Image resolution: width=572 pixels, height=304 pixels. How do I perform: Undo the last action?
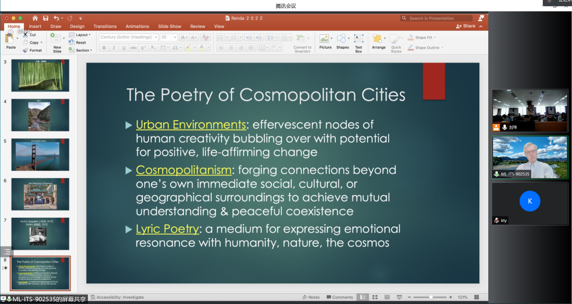click(56, 18)
